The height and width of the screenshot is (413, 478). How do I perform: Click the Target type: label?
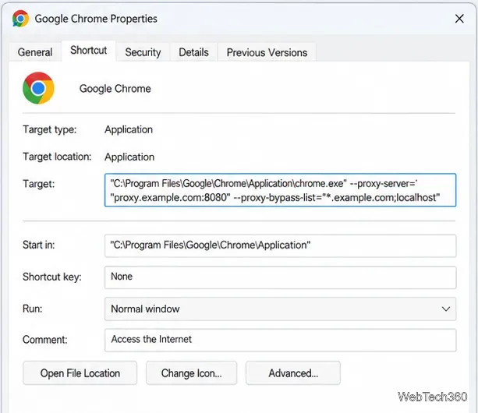[x=50, y=130]
